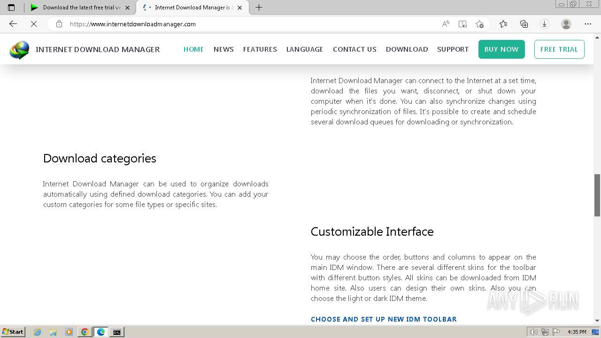This screenshot has width=601, height=338.
Task: Open the DOWNLOAD navigation item
Action: [407, 49]
